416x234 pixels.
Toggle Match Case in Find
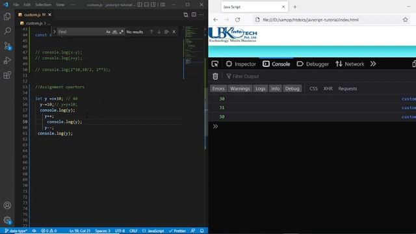(108, 32)
